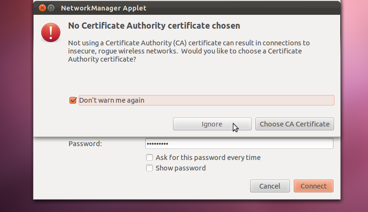Untick the Don't warn me again checkbox
The image size is (368, 212).
[73, 100]
